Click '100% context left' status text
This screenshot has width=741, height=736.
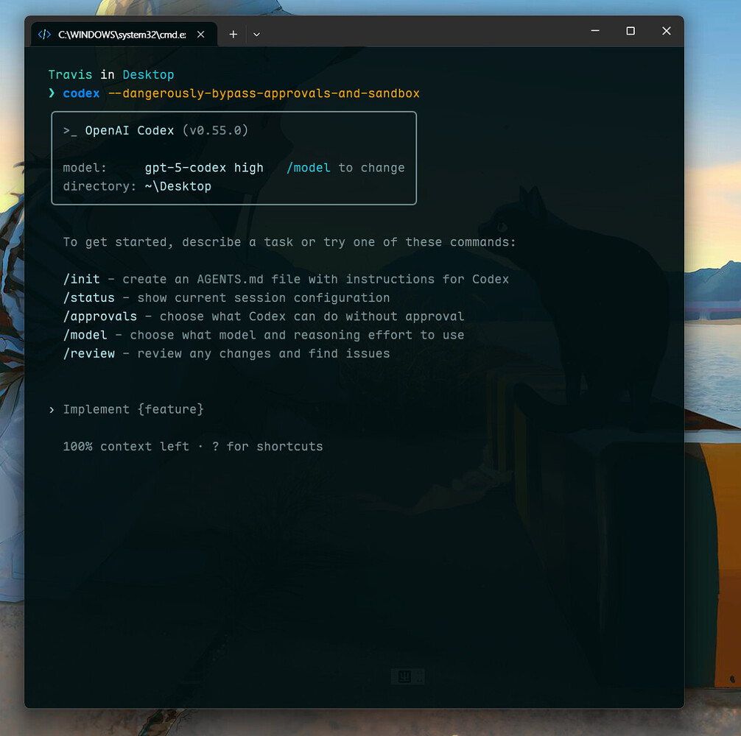pyautogui.click(x=126, y=447)
